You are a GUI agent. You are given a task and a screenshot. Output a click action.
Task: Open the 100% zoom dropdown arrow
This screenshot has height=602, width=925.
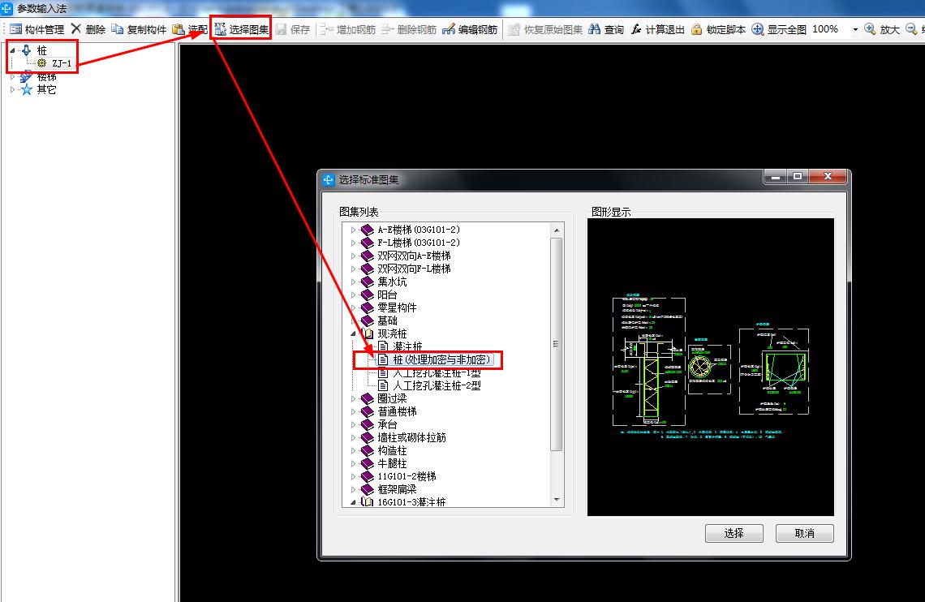tap(854, 29)
